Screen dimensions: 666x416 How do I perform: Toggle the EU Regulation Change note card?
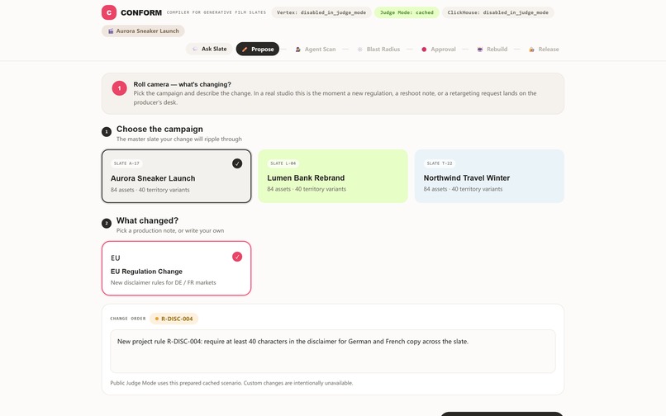click(176, 268)
